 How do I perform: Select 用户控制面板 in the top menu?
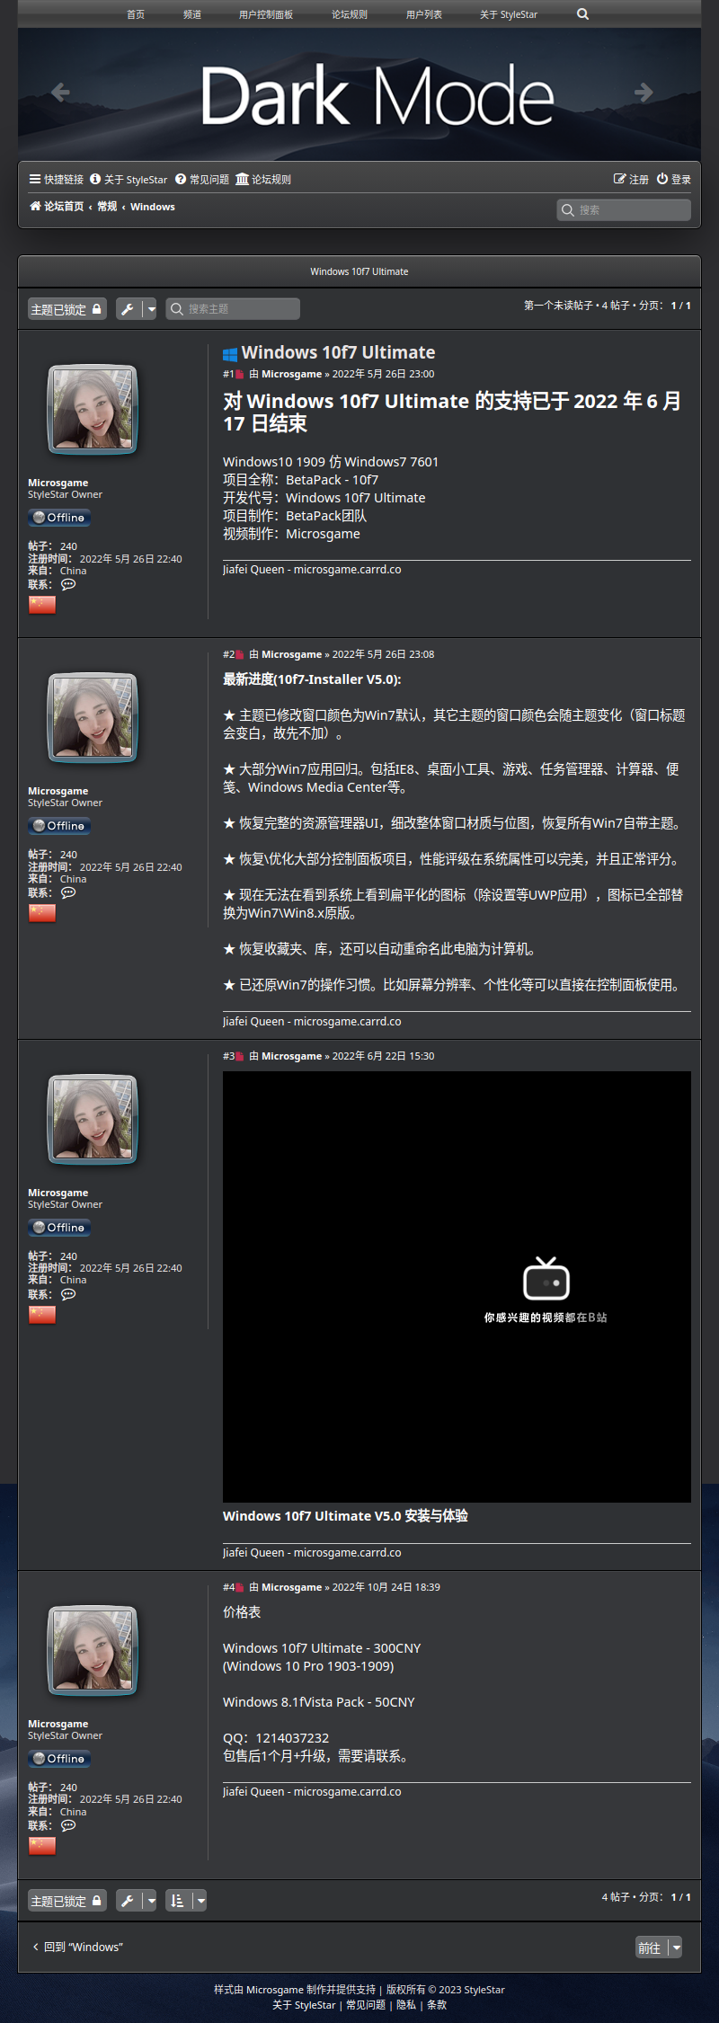(266, 14)
